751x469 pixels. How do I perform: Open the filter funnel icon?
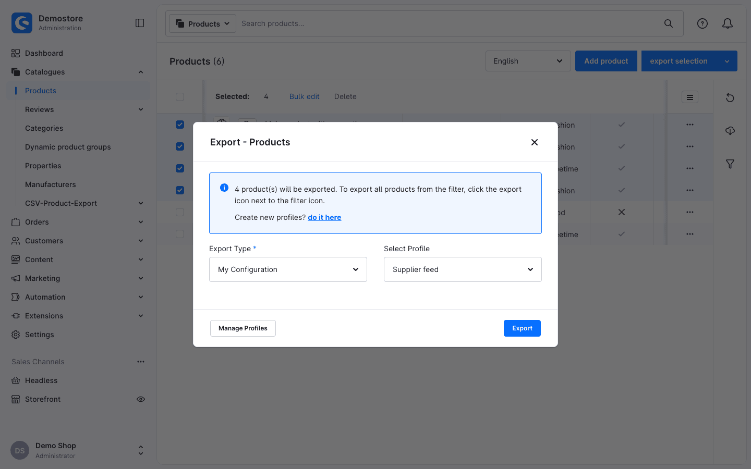coord(730,164)
